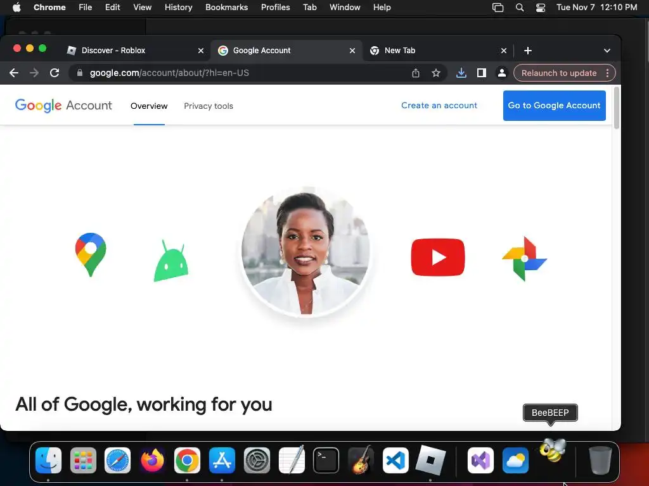Open the Apple menu
Screen dimensions: 649x486
click(16, 7)
